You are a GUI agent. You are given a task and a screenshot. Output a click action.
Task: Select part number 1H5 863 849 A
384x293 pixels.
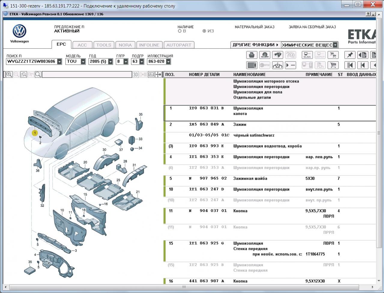207,124
